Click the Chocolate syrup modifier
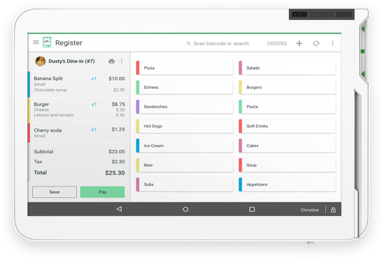The image size is (382, 260). pos(50,90)
